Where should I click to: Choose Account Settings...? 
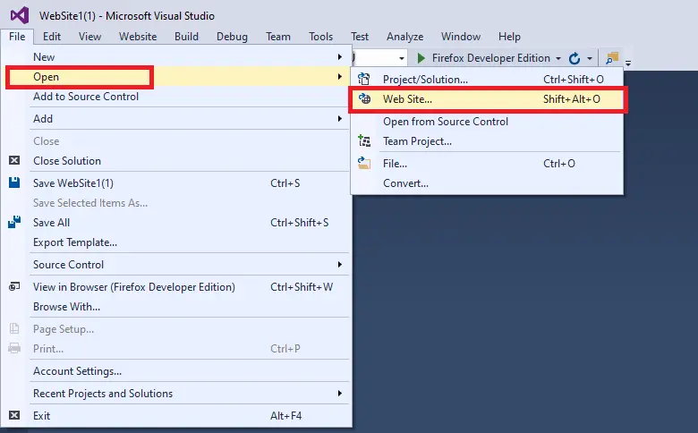pos(176,370)
